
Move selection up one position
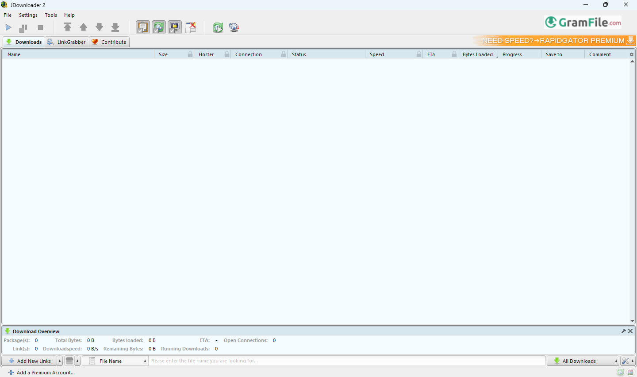(x=83, y=27)
